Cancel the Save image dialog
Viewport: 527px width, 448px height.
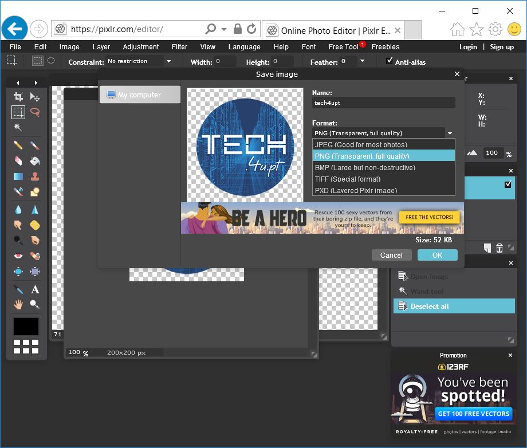click(x=391, y=255)
